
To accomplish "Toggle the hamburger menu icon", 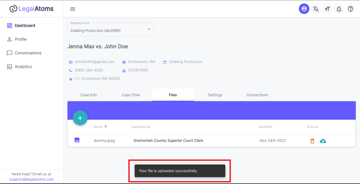I will [73, 9].
